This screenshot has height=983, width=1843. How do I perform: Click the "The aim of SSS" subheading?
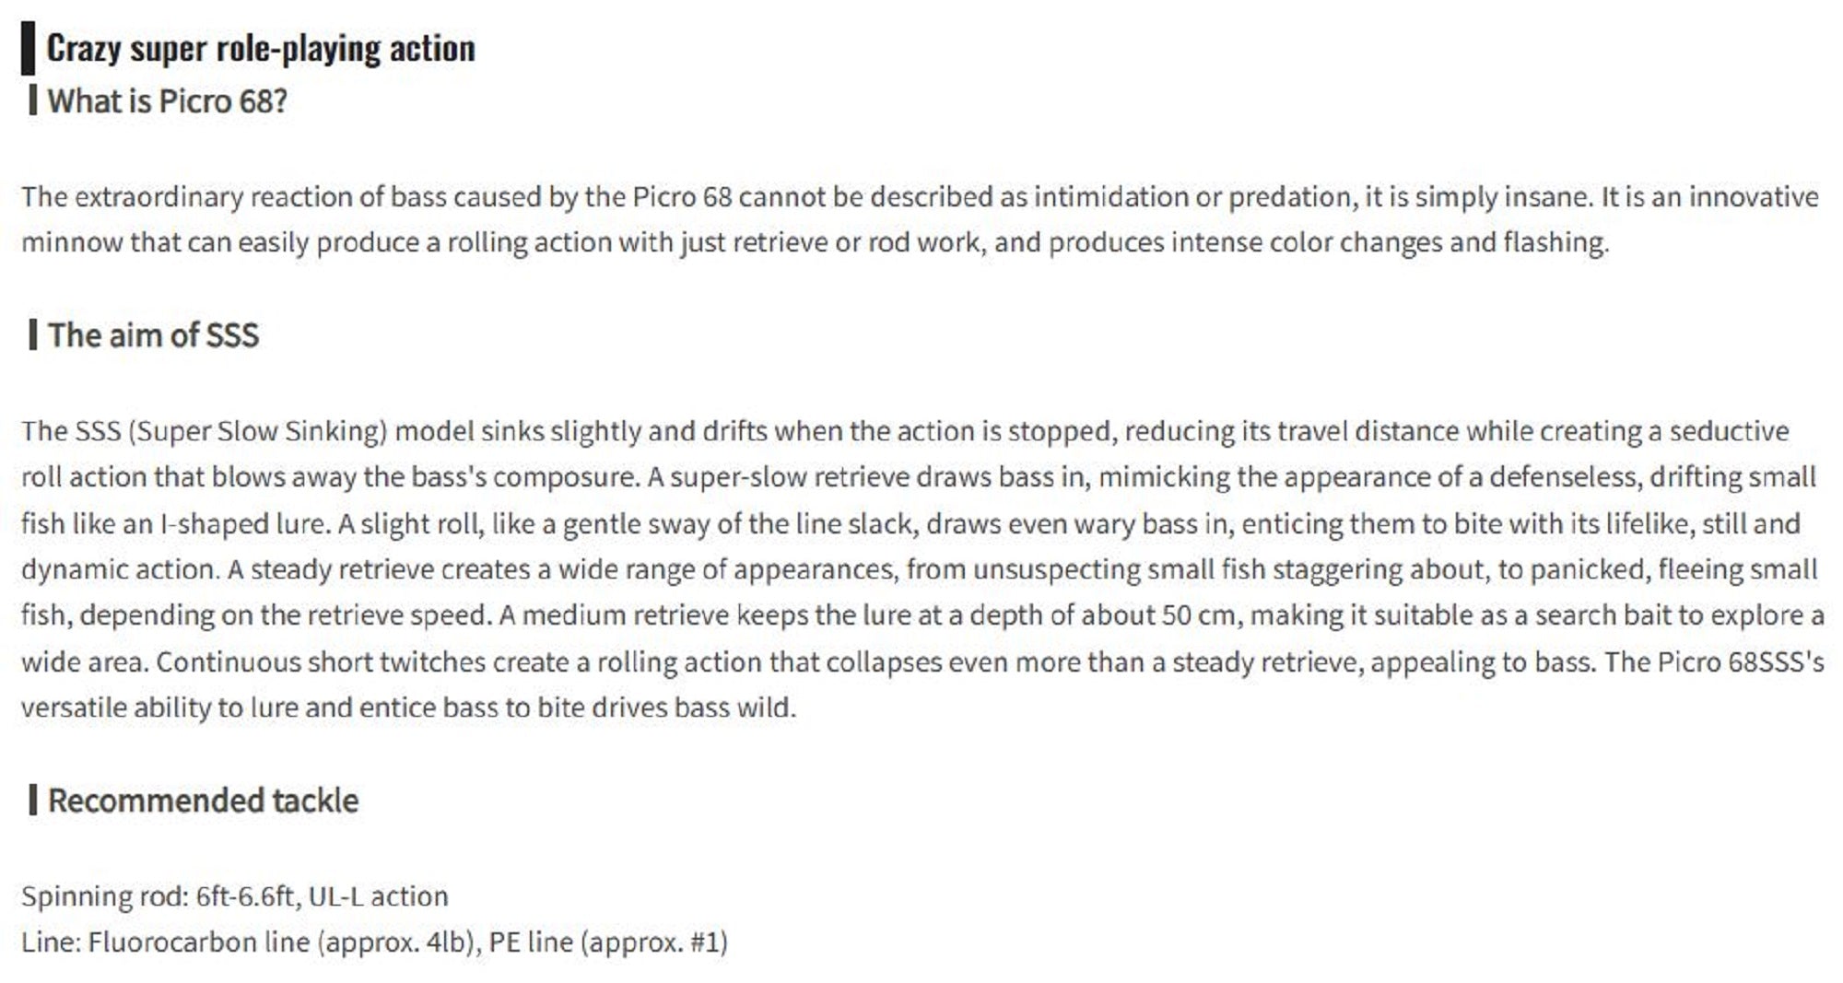[x=153, y=335]
